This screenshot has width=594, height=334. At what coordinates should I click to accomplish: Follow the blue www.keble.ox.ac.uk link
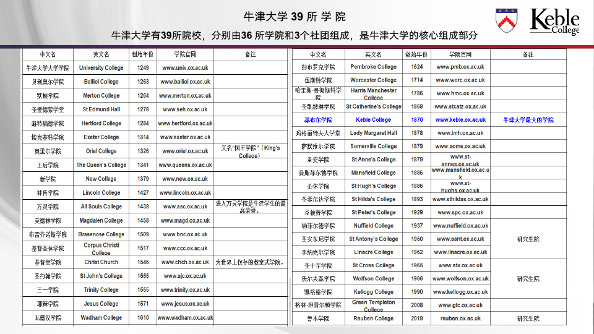tap(460, 120)
